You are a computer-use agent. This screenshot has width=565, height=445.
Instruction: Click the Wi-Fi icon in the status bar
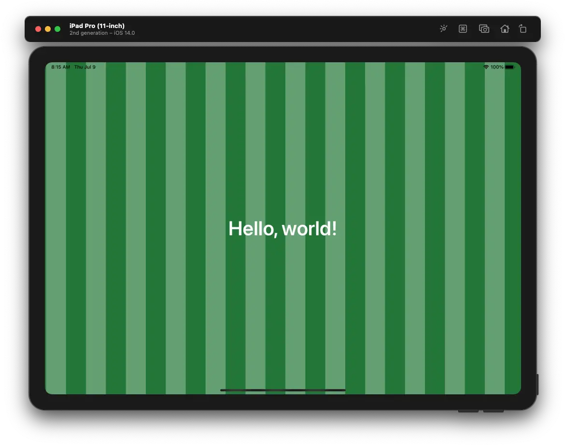click(x=487, y=67)
